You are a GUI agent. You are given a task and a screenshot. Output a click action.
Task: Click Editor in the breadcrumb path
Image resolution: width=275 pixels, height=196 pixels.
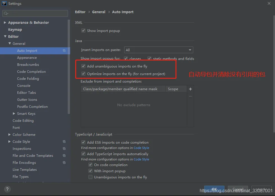point(80,12)
